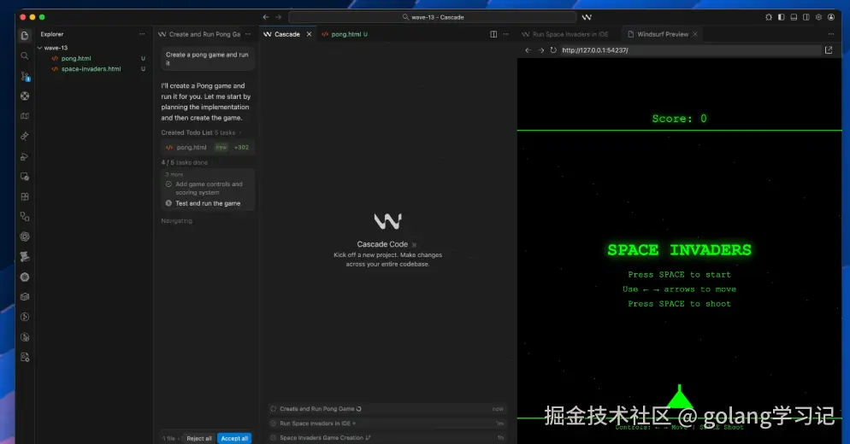Click the preview URL address field
Viewport: 850px width, 444px height.
coord(689,50)
